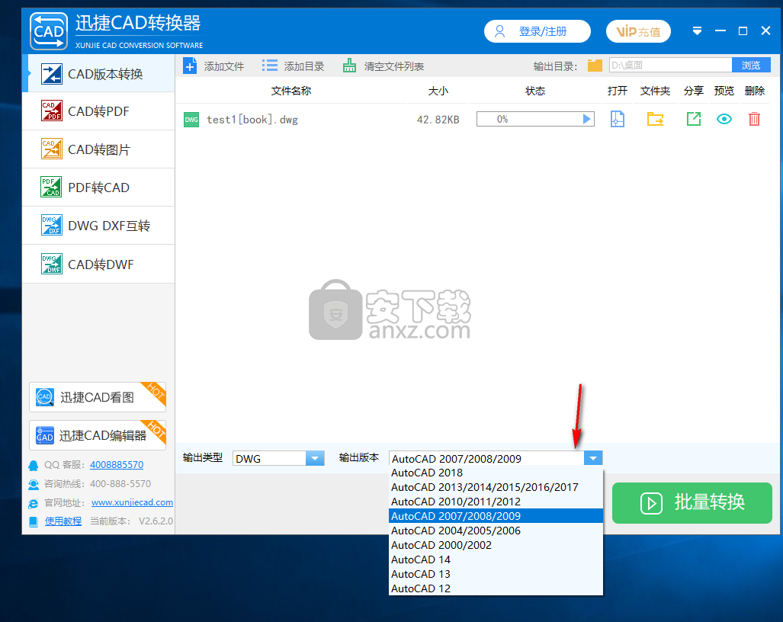Click the 添加文件 plus icon
Screen dimensions: 783x622
coord(191,66)
